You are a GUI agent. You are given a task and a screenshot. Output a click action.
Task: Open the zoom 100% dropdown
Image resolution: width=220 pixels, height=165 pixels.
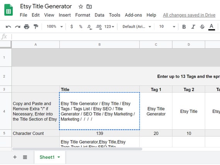pos(55,27)
